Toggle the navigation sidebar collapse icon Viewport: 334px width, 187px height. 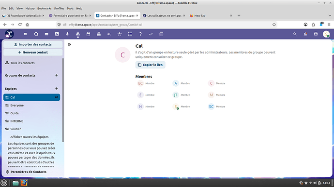(x=69, y=44)
